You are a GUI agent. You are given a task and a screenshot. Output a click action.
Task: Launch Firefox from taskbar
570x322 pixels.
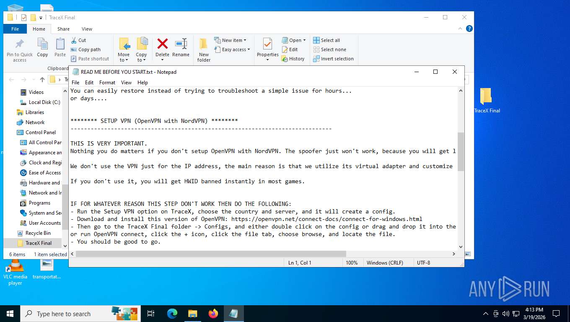(x=213, y=314)
